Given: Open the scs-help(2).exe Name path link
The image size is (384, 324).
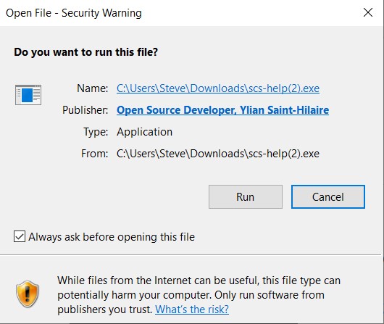Looking at the screenshot, I should click(218, 88).
